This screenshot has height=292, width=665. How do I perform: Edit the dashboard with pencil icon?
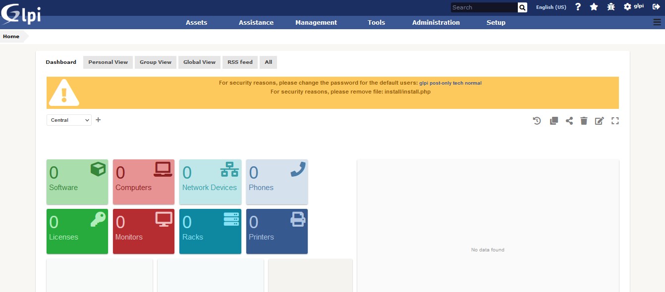point(599,121)
